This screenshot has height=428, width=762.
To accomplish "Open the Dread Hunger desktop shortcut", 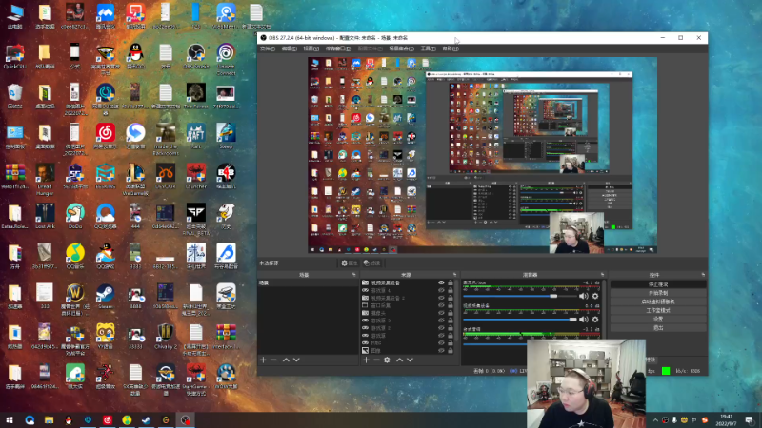I will tap(44, 180).
